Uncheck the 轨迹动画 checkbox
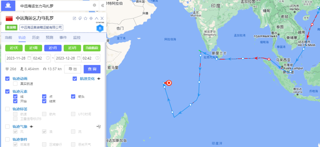The image size is (320, 147). point(7,79)
